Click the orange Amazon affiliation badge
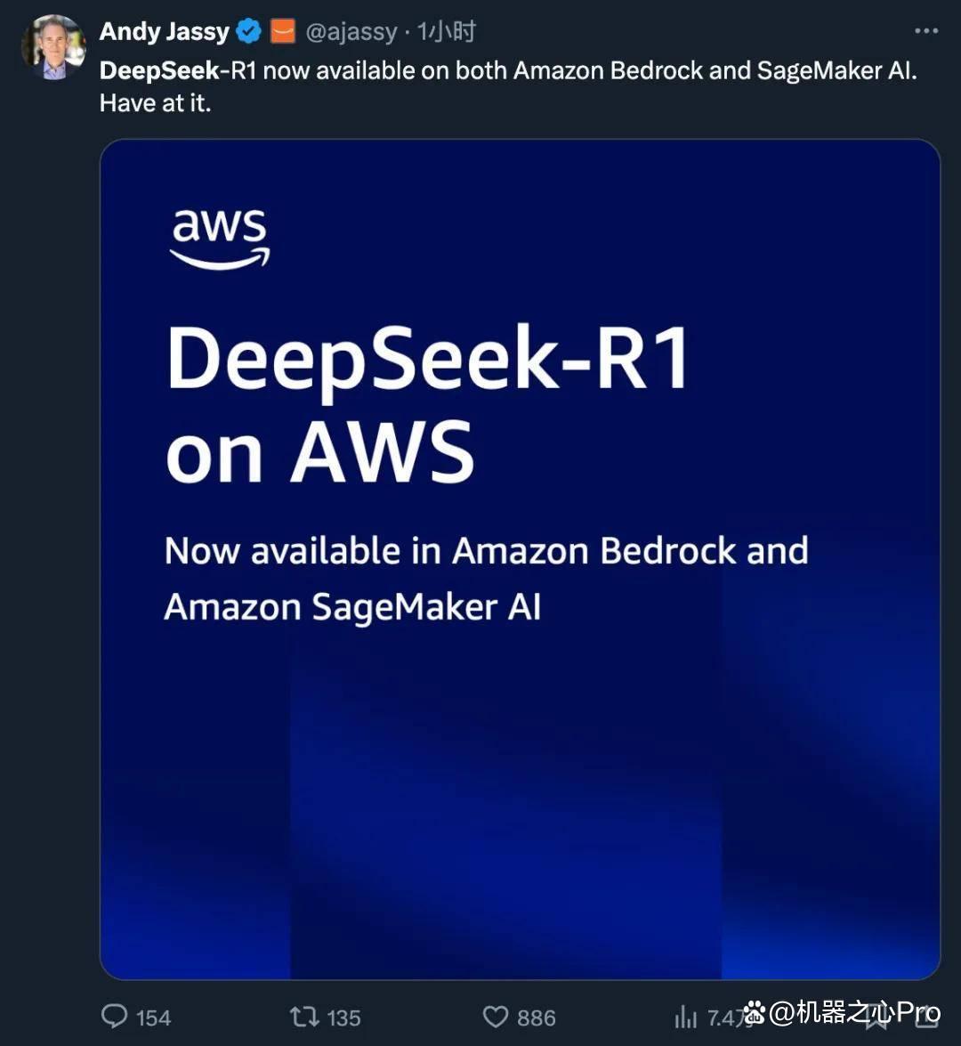Screen dimensions: 961x1046 pos(283,31)
